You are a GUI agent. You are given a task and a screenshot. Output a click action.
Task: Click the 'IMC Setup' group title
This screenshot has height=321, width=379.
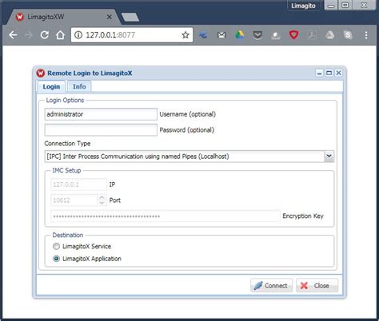pos(66,170)
